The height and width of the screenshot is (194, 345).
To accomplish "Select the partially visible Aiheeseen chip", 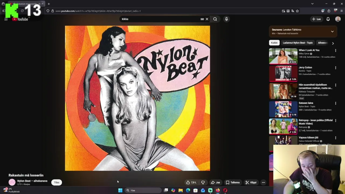I will (323, 43).
